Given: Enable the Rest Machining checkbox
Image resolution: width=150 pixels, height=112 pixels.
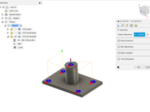Looking at the screenshot, I should pos(119,47).
